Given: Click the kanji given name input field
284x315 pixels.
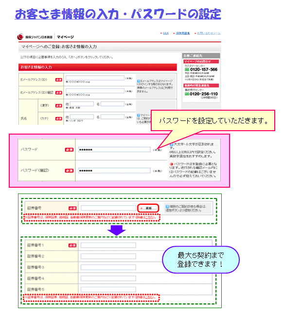Looking at the screenshot, I should (x=112, y=104).
